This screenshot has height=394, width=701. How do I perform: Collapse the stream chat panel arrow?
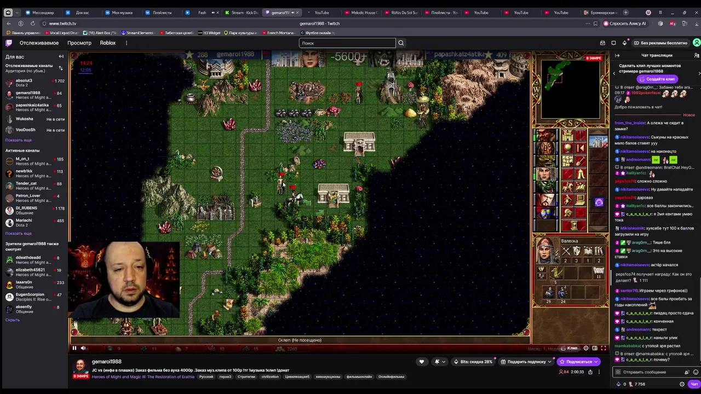point(617,55)
